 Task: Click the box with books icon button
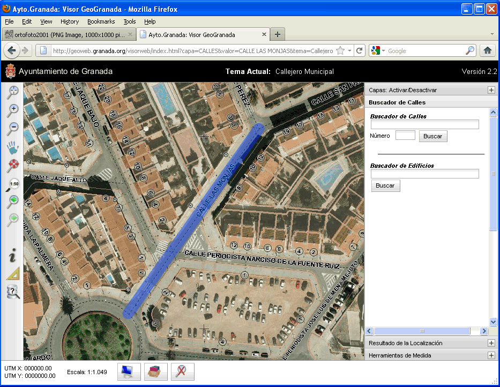(155, 371)
